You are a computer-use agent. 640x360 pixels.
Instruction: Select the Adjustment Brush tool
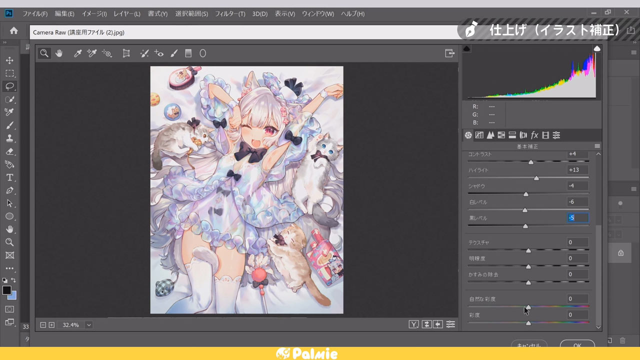(174, 53)
